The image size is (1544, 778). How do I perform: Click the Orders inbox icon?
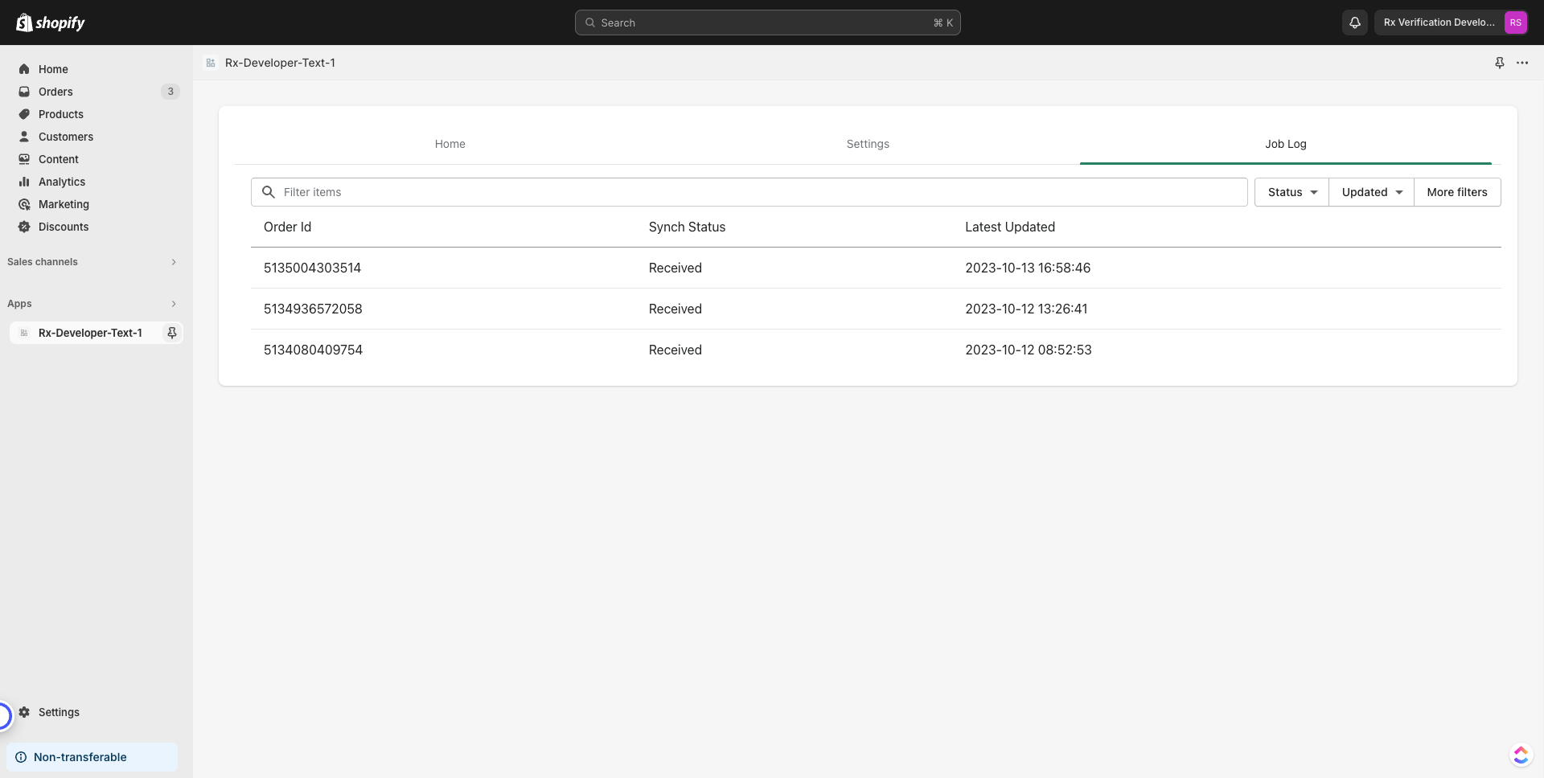[x=24, y=92]
